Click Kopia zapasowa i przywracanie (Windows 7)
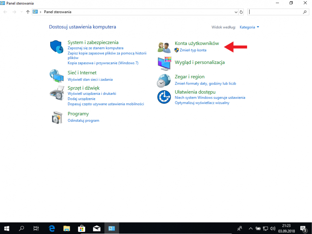Image resolution: width=312 pixels, height=234 pixels. tap(103, 63)
